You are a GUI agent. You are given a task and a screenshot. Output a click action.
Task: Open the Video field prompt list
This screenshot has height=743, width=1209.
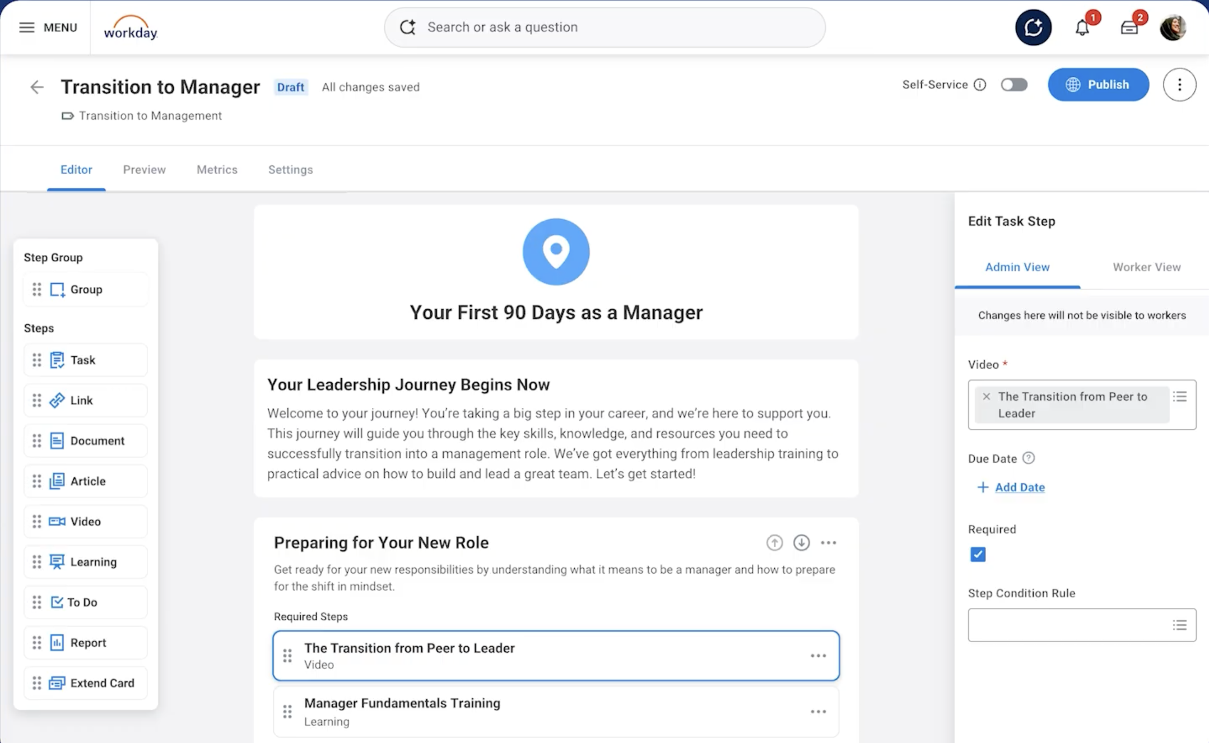click(1180, 397)
